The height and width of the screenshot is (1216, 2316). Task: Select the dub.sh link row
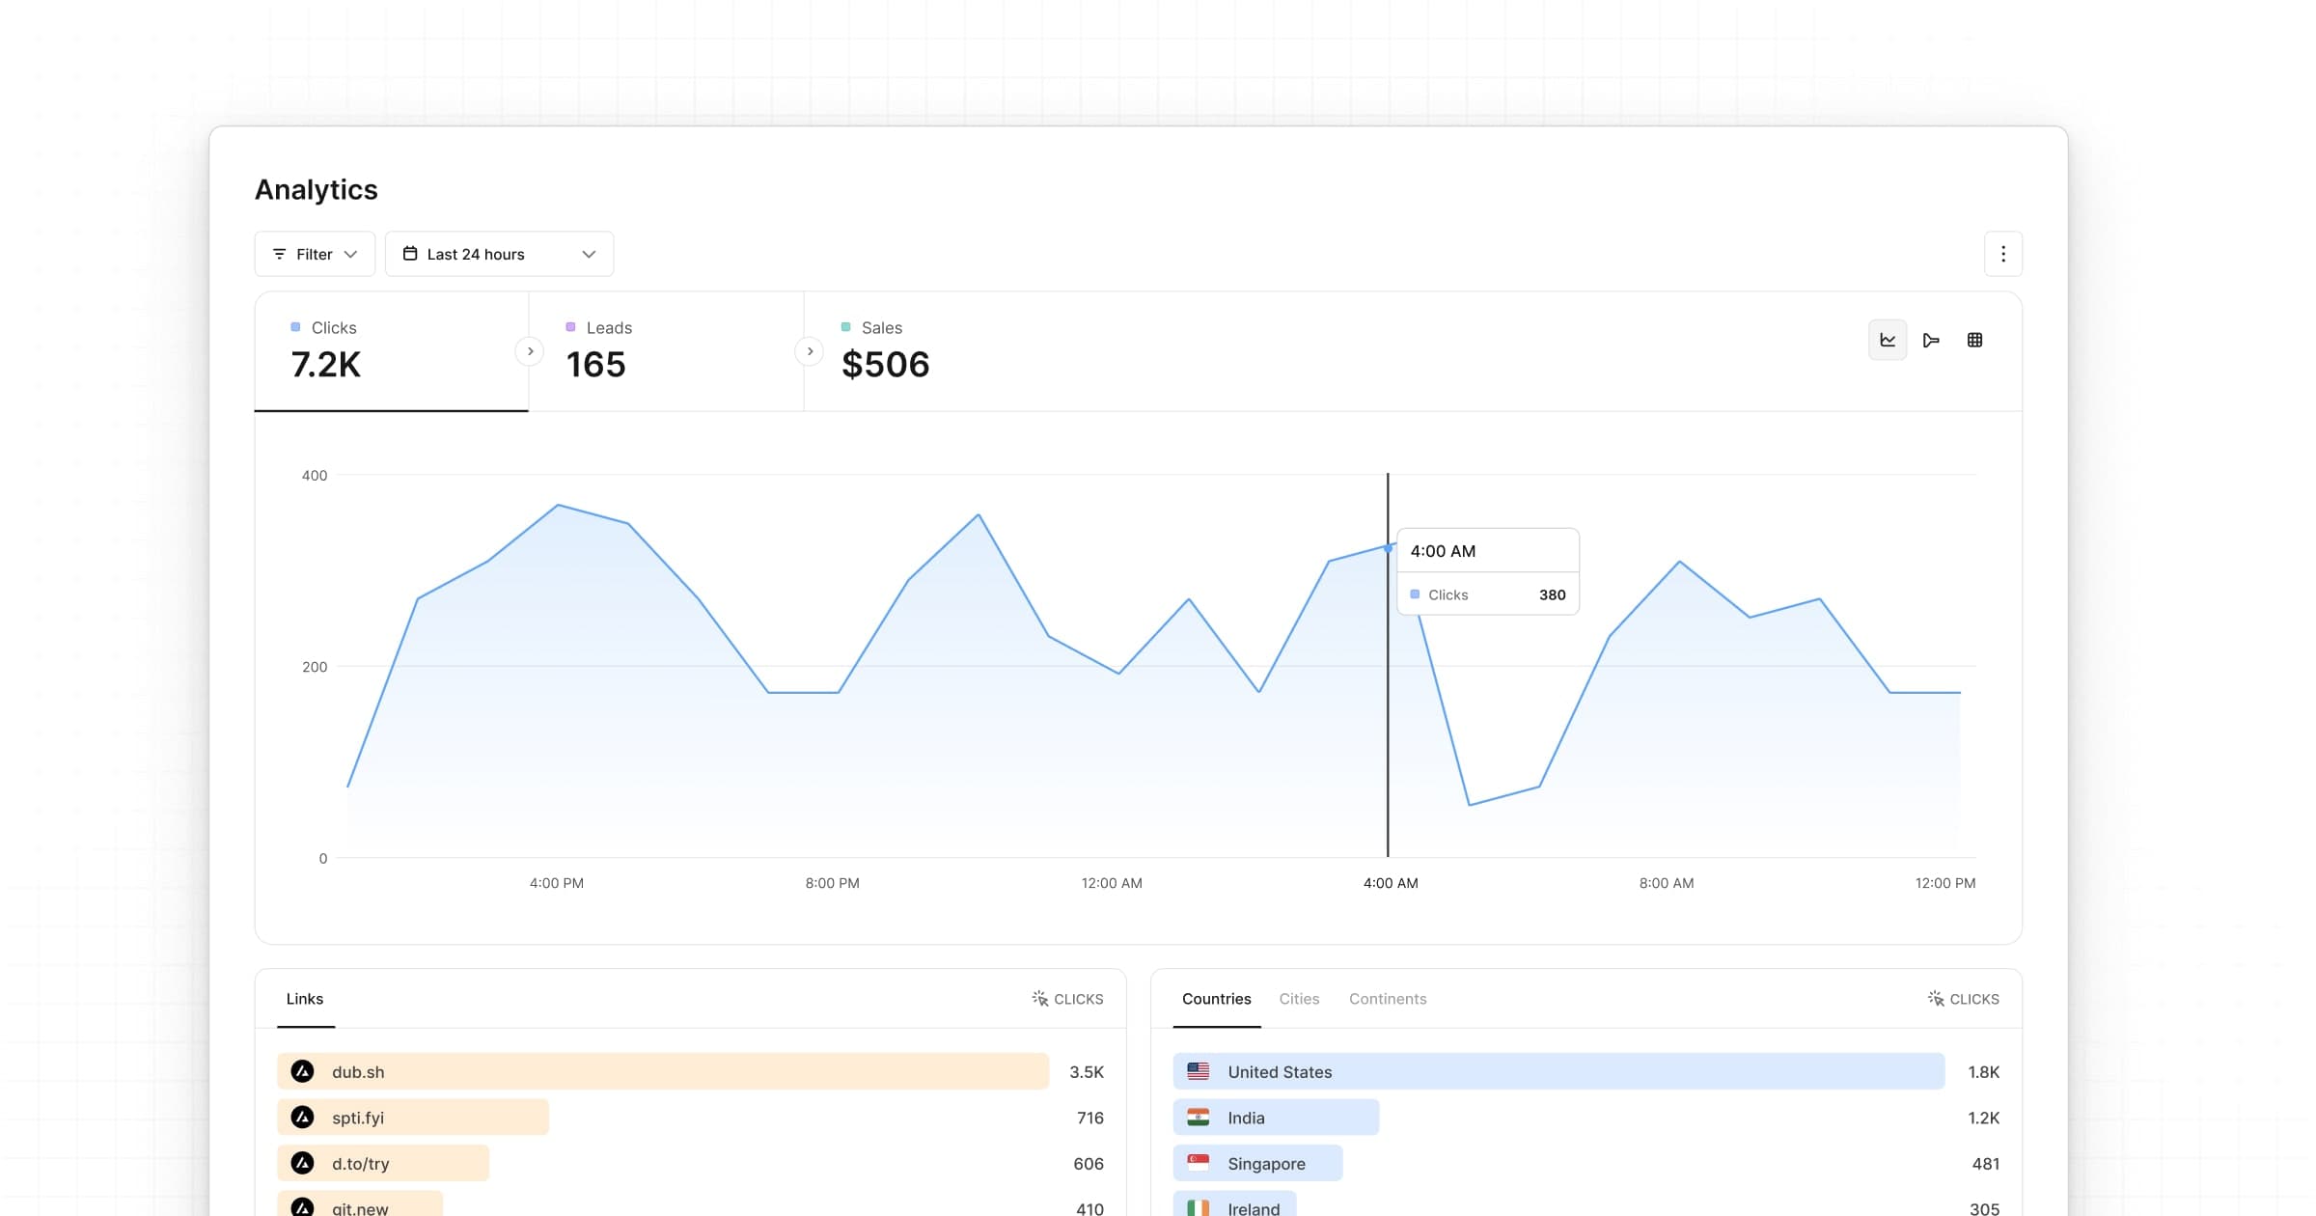tap(690, 1071)
